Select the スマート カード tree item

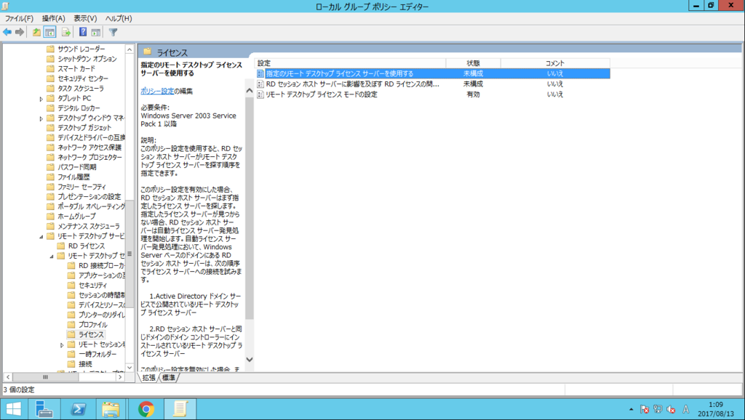(x=76, y=68)
